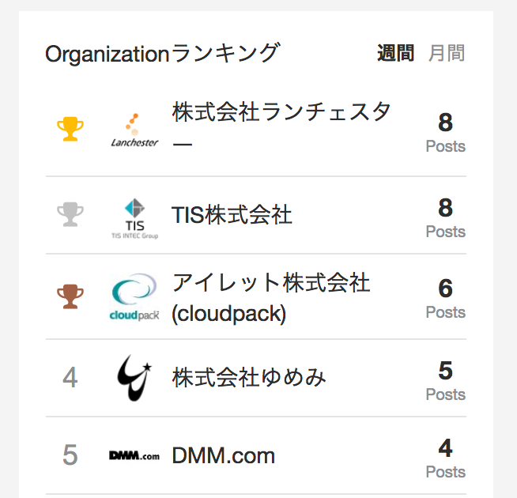Go to the DMM.com organization page
Image resolution: width=517 pixels, height=498 pixels.
223,455
